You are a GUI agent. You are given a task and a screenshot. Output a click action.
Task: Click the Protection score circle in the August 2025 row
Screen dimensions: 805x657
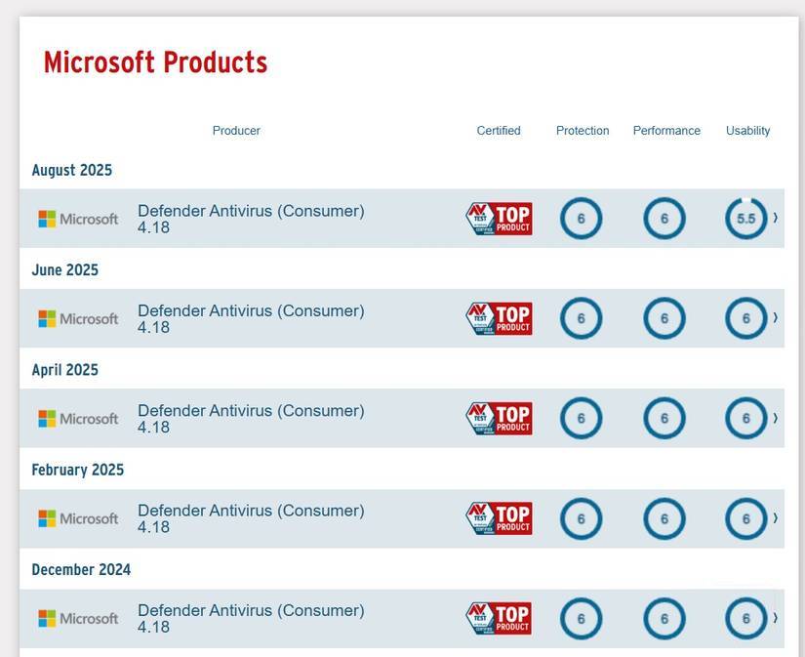pyautogui.click(x=581, y=218)
